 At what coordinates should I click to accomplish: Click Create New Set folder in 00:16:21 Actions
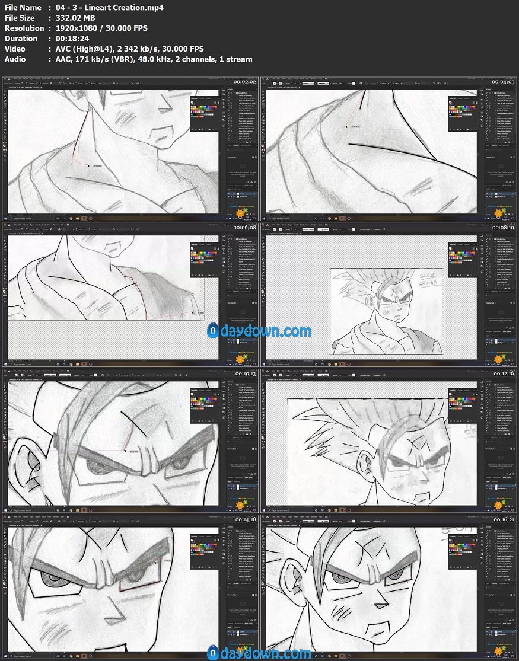(x=505, y=580)
